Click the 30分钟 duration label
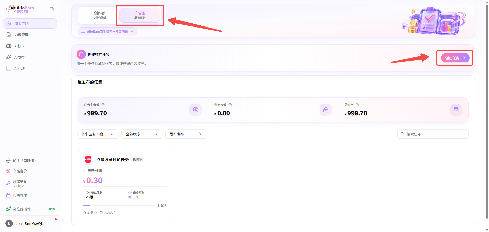The width and height of the screenshot is (489, 232). 90,213
